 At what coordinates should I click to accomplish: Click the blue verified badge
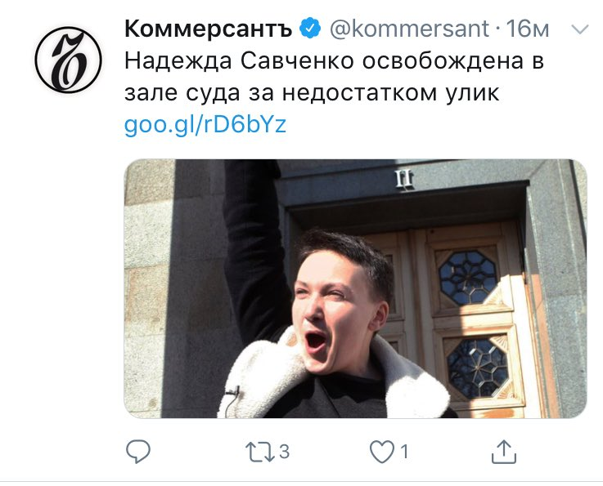[310, 28]
